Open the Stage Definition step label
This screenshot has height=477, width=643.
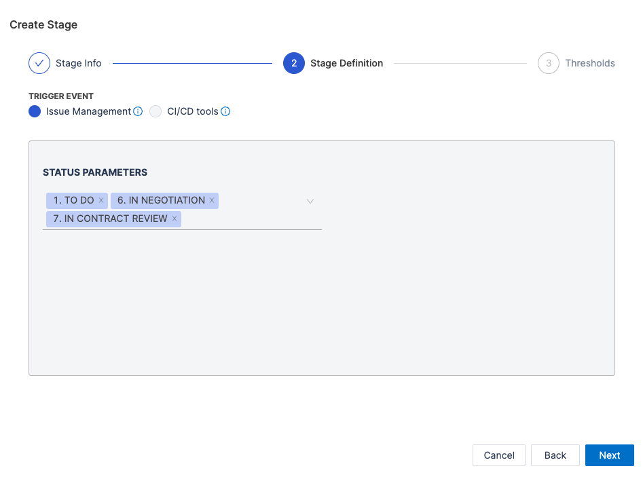pos(346,63)
